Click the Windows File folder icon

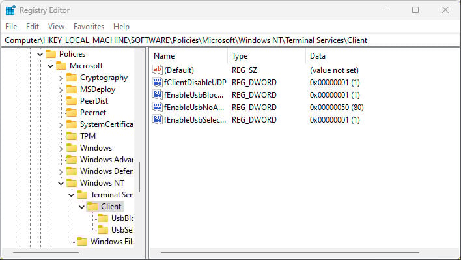[x=82, y=242]
